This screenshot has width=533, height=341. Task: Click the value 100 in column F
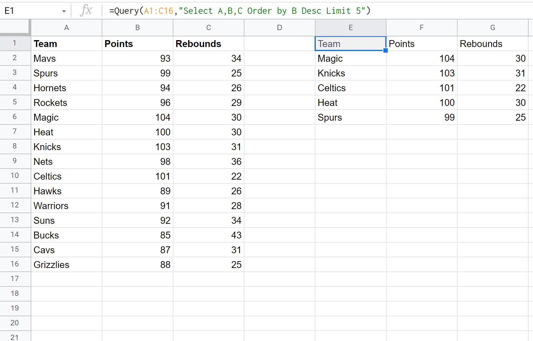pyautogui.click(x=422, y=102)
